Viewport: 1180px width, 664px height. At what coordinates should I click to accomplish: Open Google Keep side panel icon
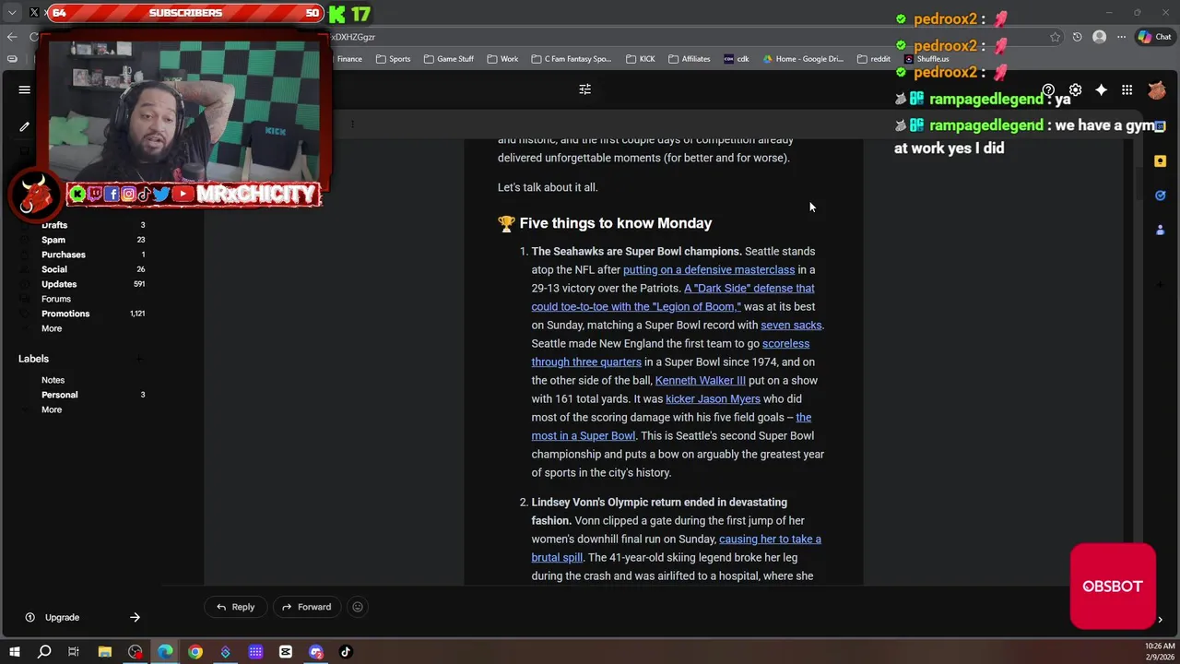pos(1160,160)
